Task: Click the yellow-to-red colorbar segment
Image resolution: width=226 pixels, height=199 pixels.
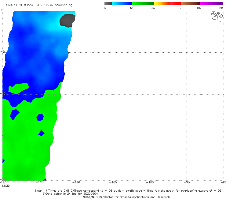Action: 167,4
